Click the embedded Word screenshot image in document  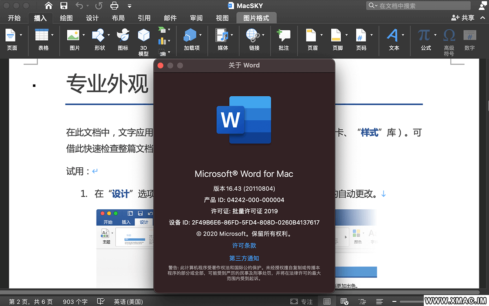click(125, 248)
